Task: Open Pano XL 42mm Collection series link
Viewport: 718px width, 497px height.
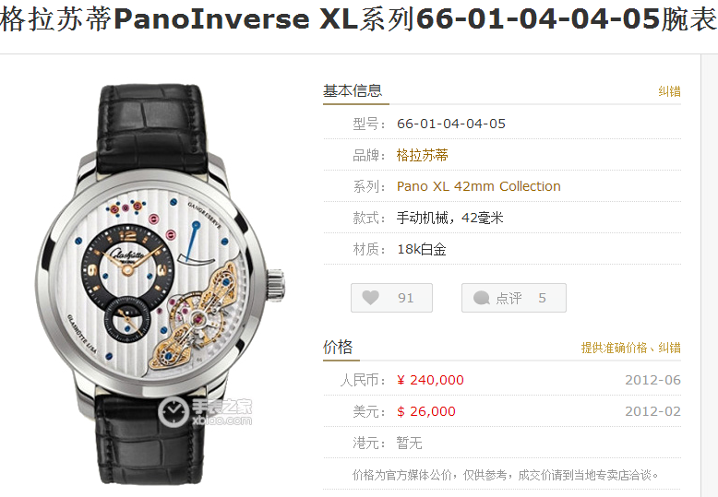Action: pos(479,186)
